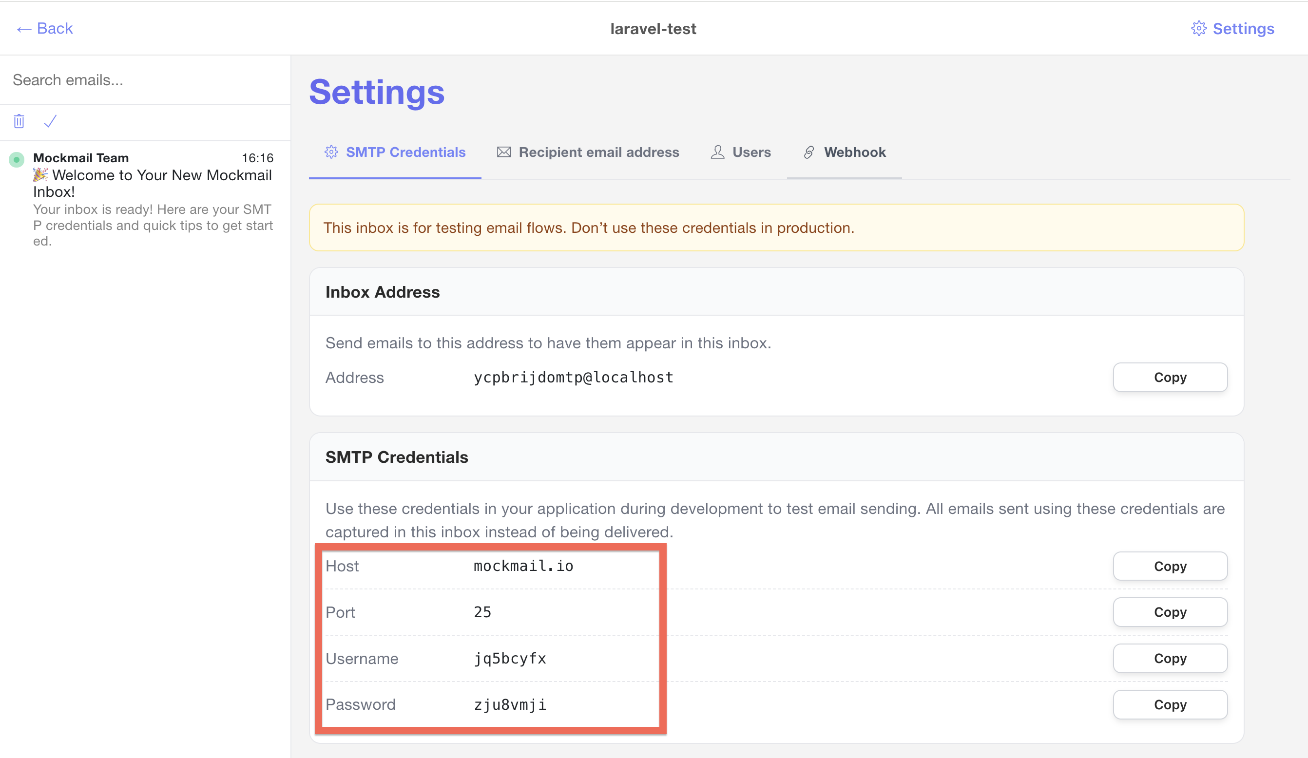Switch to the Webhook tab
This screenshot has width=1308, height=758.
click(x=855, y=152)
